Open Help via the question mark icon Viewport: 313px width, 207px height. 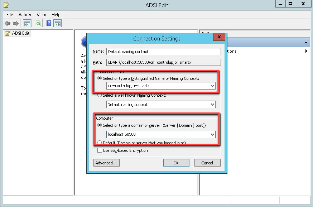[x=49, y=23]
